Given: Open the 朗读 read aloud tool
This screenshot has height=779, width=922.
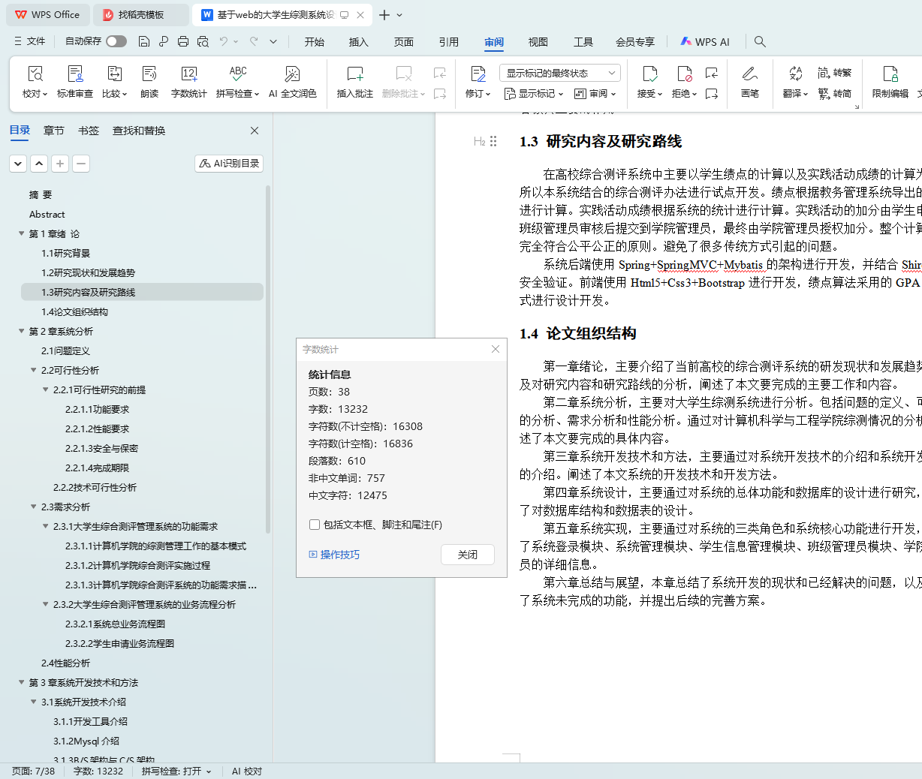Looking at the screenshot, I should pyautogui.click(x=149, y=74).
